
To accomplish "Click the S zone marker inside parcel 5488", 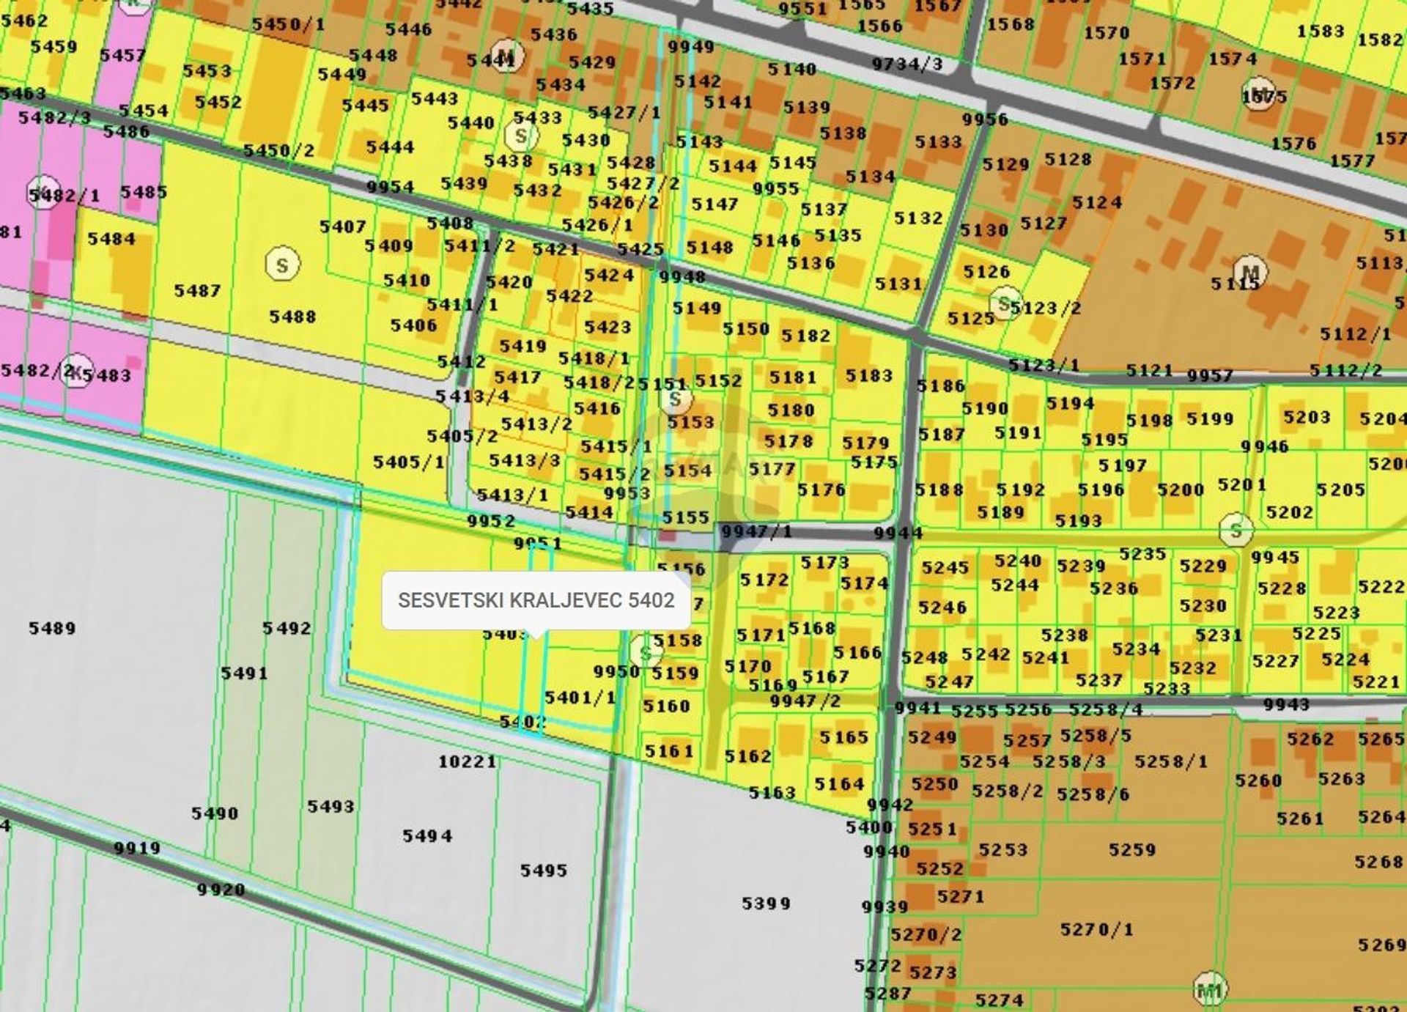I will click(x=282, y=265).
